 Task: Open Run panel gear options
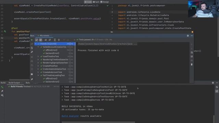(188, 36)
